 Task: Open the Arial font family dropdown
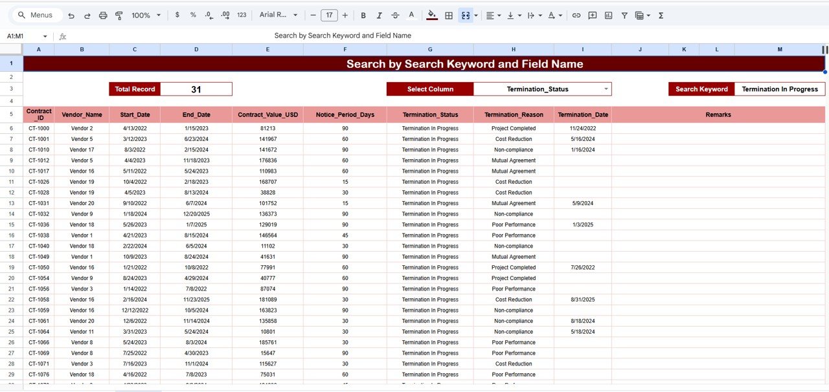[x=278, y=15]
